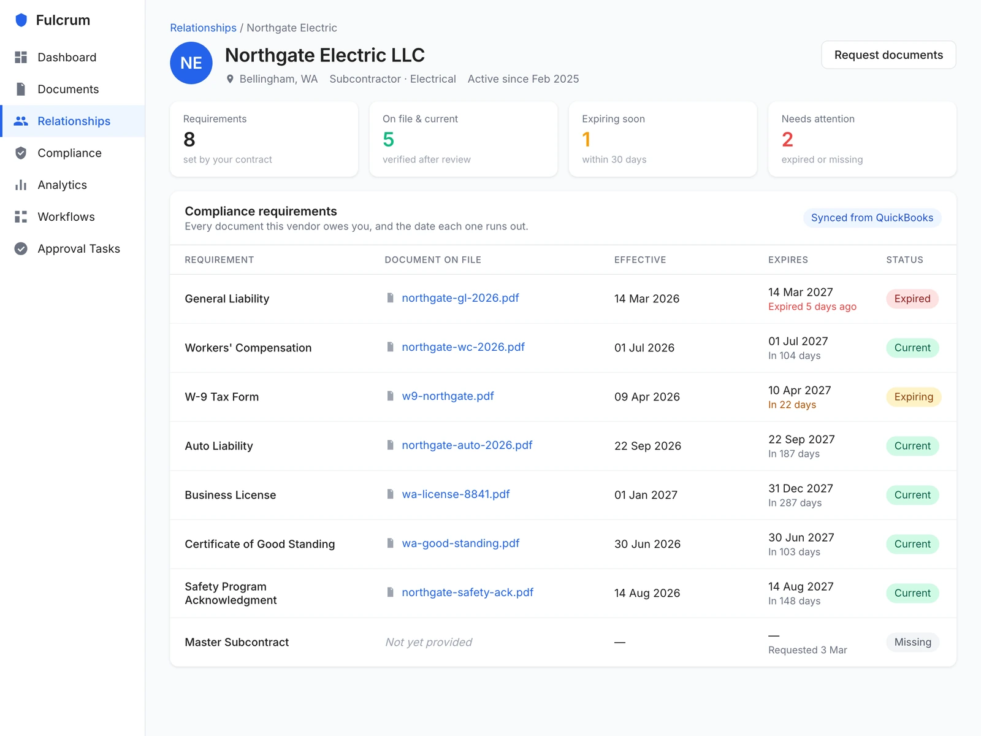Click the Needs attention summary card

[x=862, y=139]
